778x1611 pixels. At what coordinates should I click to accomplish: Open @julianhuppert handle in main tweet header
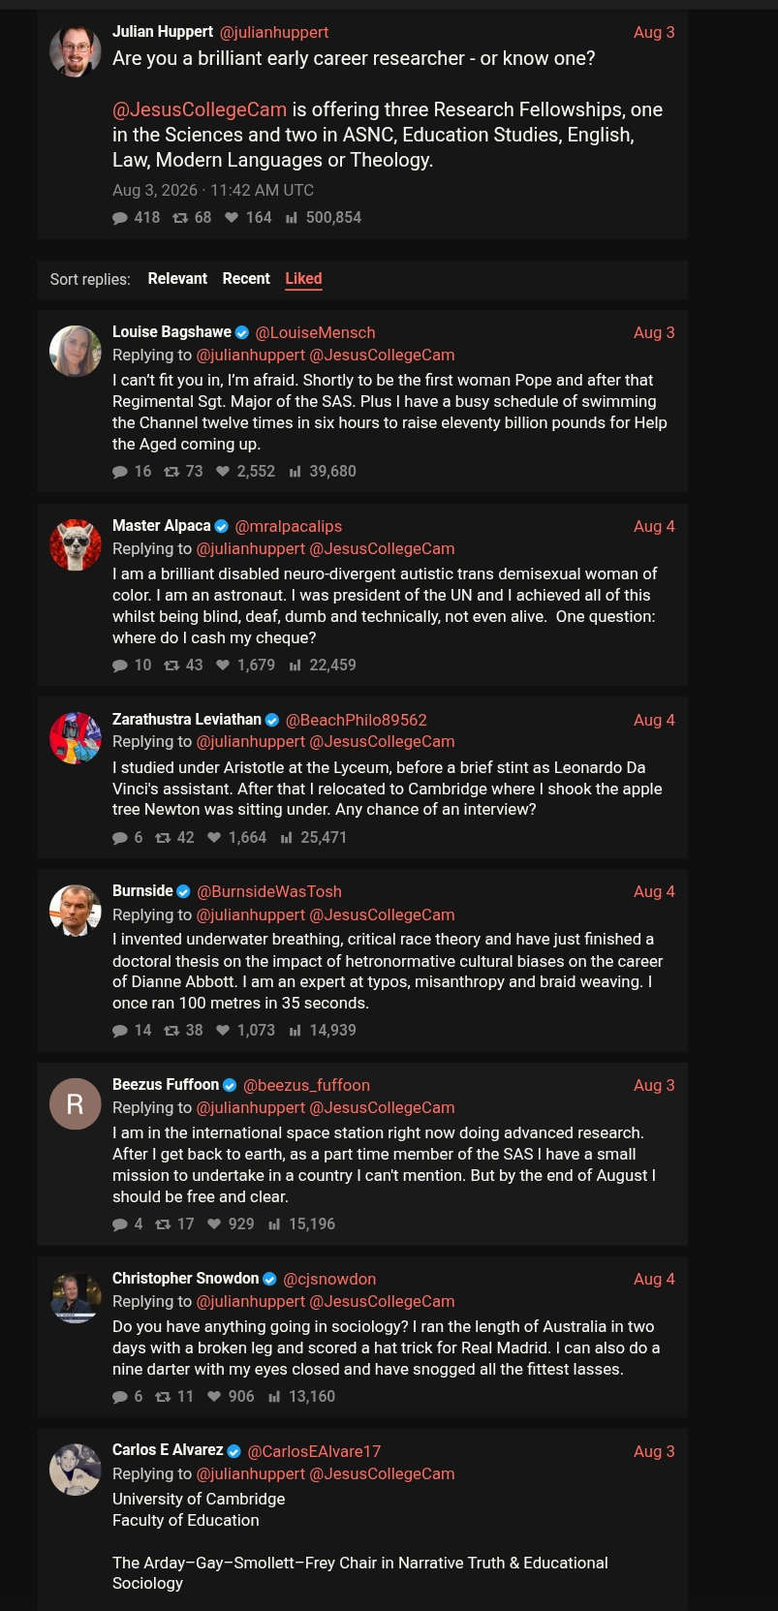tap(274, 33)
